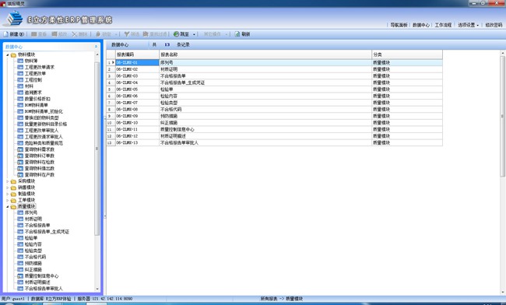The image size is (506, 305).
Task: Click the icon beside 质量控制信息中心 in tree
Action: [20, 276]
